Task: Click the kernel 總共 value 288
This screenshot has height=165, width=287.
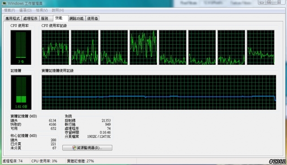Action: (x=53, y=140)
